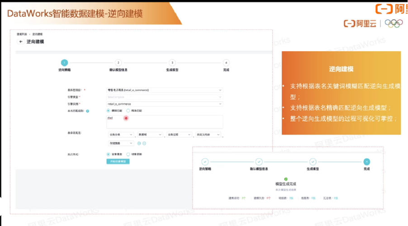Click step 3 circle 生成模型 in main wizard
408x226 pixels.
click(172, 63)
